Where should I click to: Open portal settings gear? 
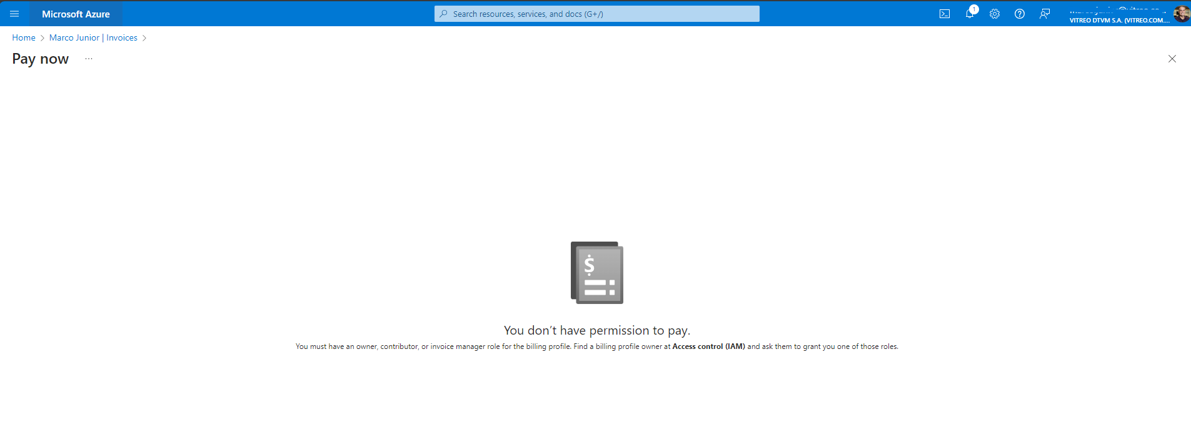(x=995, y=14)
